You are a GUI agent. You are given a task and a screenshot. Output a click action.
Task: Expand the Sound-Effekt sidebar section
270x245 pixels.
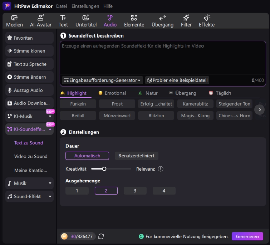[29, 196]
